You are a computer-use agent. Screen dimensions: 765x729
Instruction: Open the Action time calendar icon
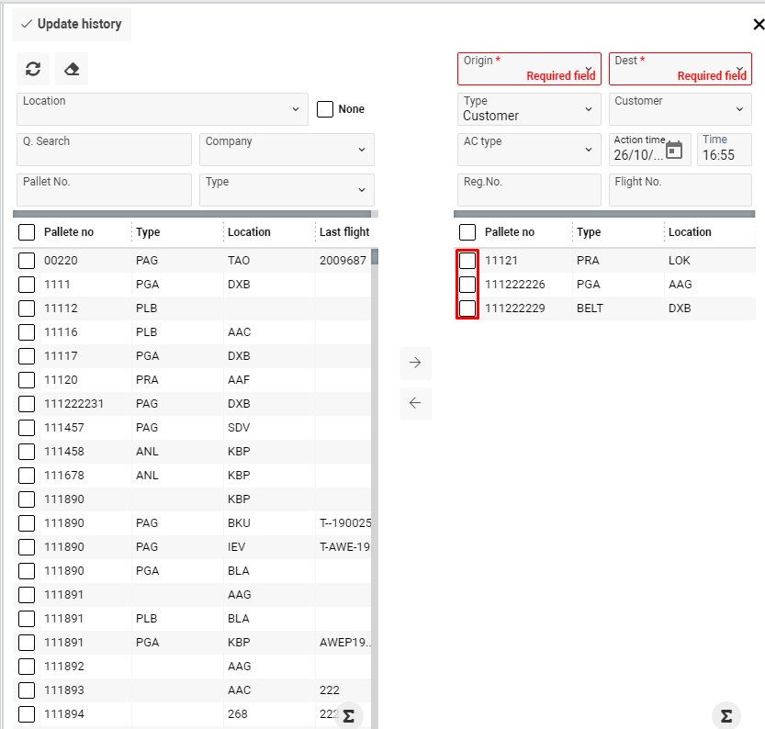674,150
